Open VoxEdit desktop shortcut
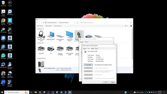167x94 pixels. pos(10,3)
